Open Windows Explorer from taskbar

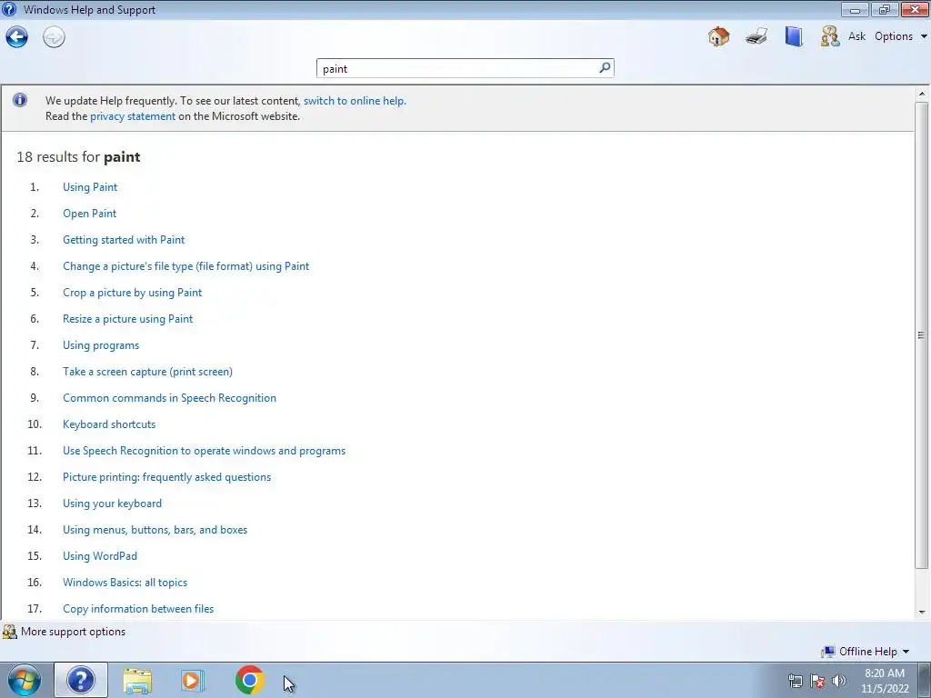137,681
